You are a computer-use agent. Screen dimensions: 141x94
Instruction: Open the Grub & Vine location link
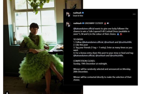pyautogui.click(x=78, y=16)
